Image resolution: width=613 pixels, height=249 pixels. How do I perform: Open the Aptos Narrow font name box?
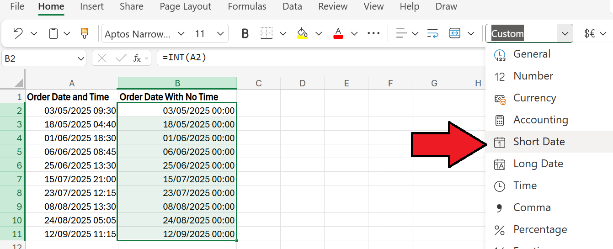(x=145, y=34)
